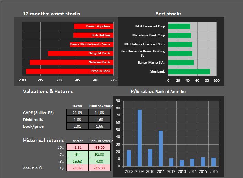Image resolution: width=243 pixels, height=178 pixels.
Task: Select the sector 1 jr return cell -3,82
Action: click(77, 168)
